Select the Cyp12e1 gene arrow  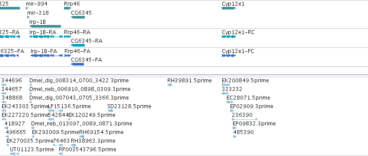coord(229,8)
